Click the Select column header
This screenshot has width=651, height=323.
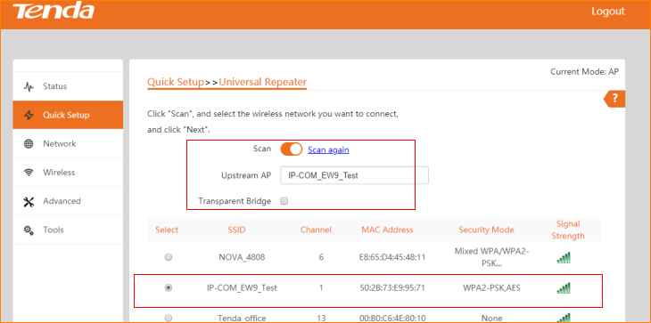tap(167, 230)
